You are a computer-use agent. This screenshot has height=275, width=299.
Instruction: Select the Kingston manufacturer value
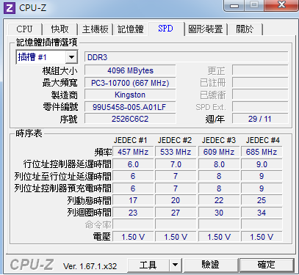pyautogui.click(x=130, y=95)
